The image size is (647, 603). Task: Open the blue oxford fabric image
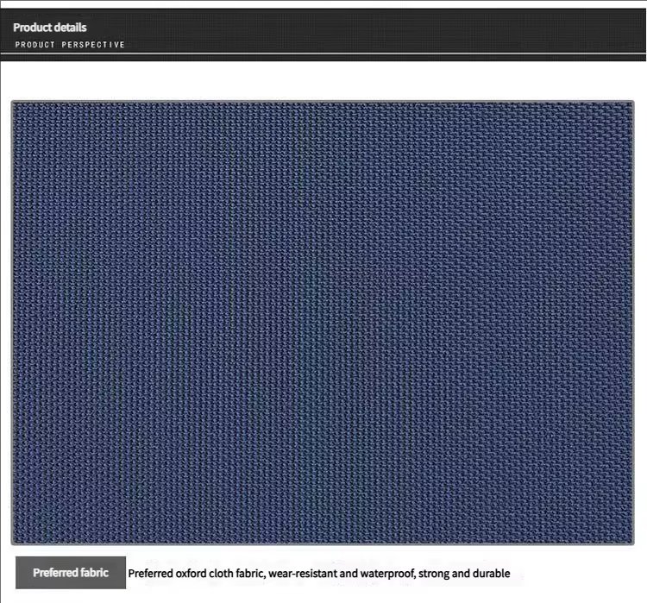pos(323,323)
